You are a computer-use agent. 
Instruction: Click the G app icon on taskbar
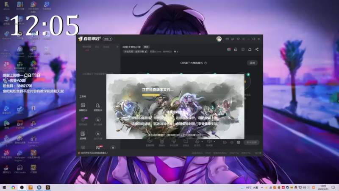pyautogui.click(x=48, y=187)
